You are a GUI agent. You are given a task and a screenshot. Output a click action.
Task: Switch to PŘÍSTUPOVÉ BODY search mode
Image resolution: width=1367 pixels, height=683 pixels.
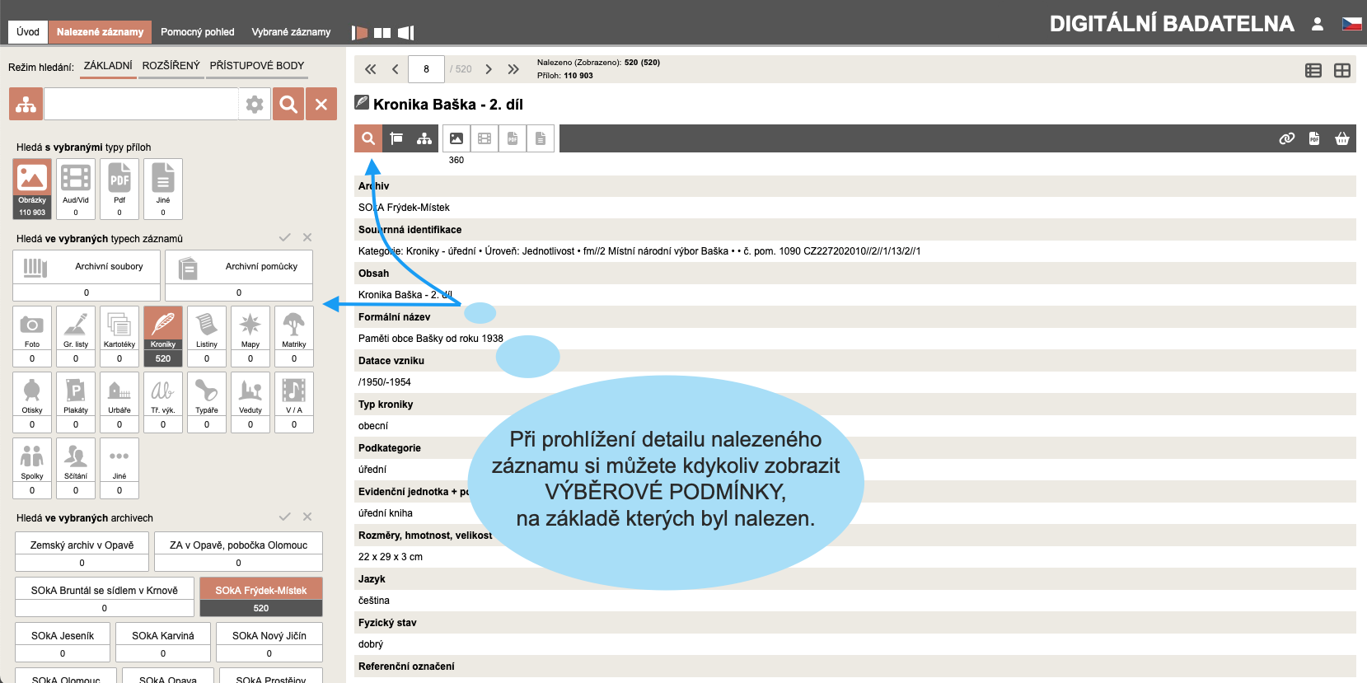pos(257,66)
